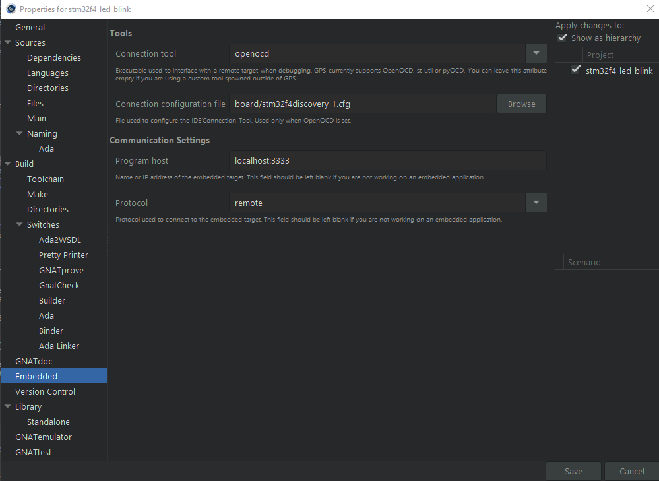Screen dimensions: 659x481
Task: Select the General properties page
Action: [x=30, y=28]
